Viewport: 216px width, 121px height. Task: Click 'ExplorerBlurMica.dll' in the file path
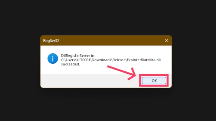coord(144,60)
